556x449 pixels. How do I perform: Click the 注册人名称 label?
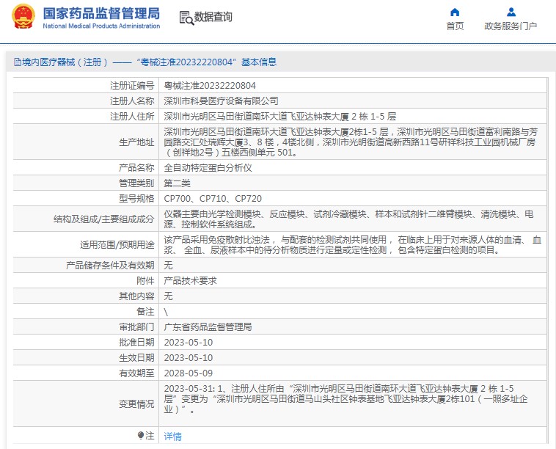click(x=132, y=101)
